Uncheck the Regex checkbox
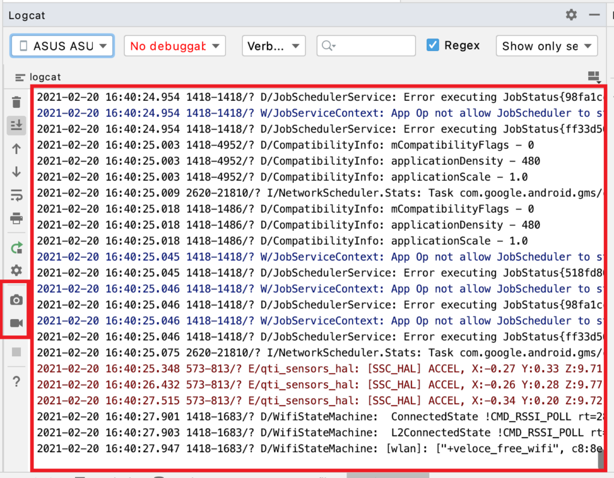Screen dimensions: 614x478 point(433,45)
